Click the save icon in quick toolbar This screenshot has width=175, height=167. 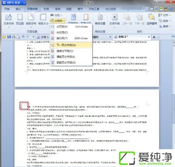[x=9, y=37]
